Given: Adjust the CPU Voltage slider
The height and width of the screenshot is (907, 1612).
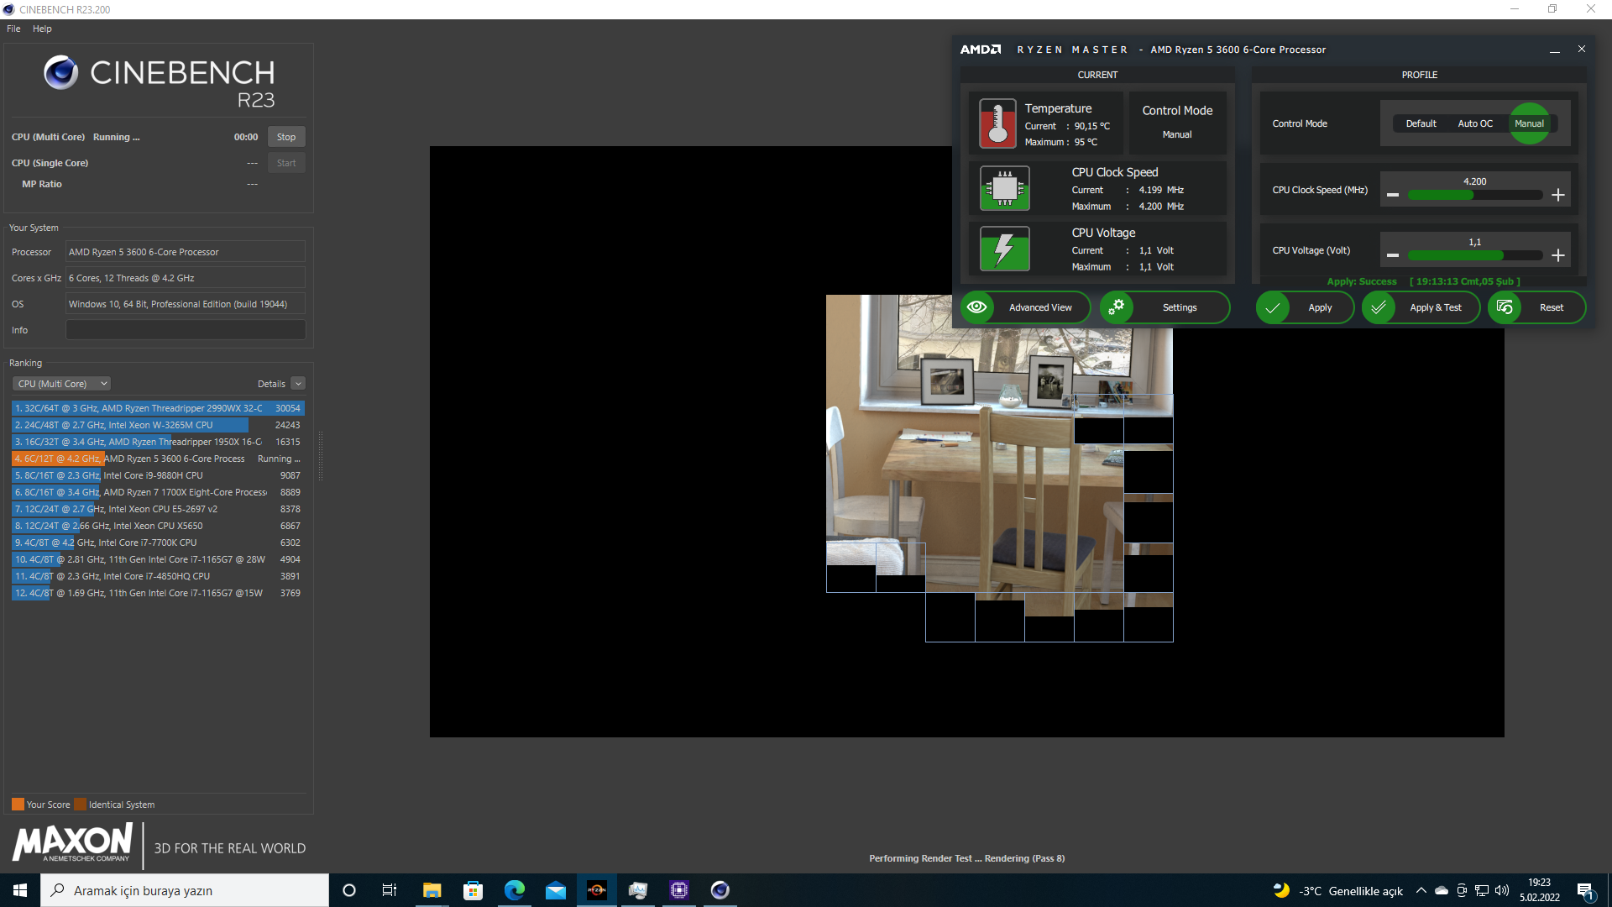Looking at the screenshot, I should pyautogui.click(x=1475, y=255).
